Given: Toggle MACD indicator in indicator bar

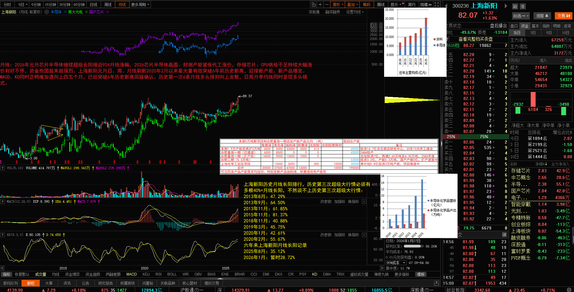Looking at the screenshot, I should pyautogui.click(x=132, y=274).
